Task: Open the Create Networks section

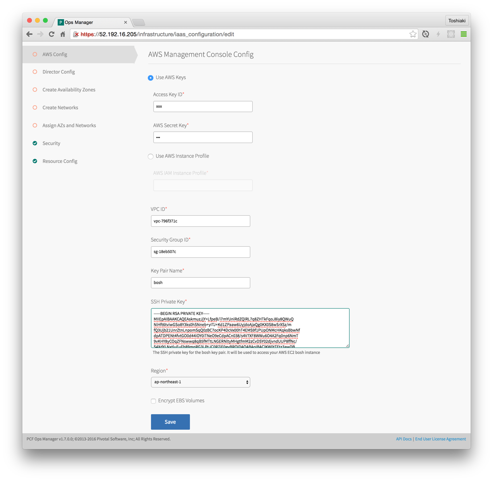Action: click(x=60, y=108)
